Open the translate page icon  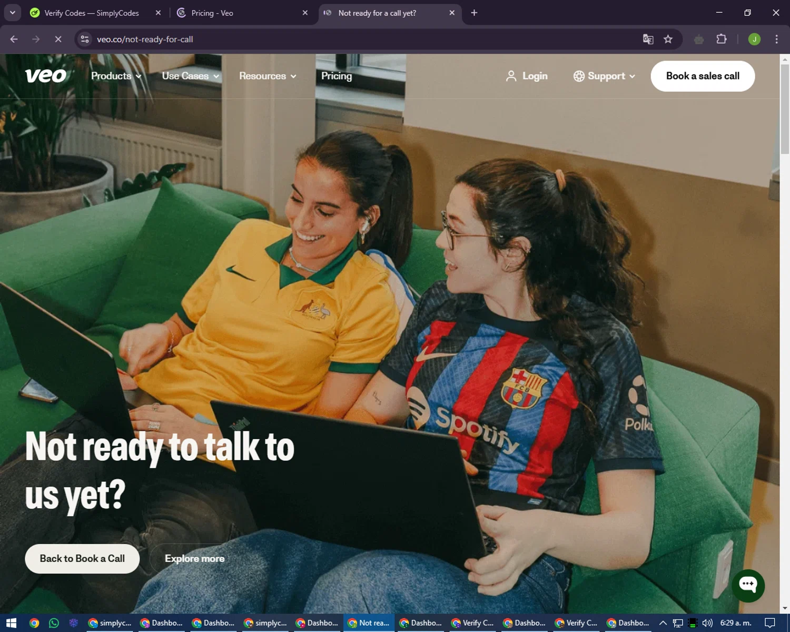(x=648, y=39)
